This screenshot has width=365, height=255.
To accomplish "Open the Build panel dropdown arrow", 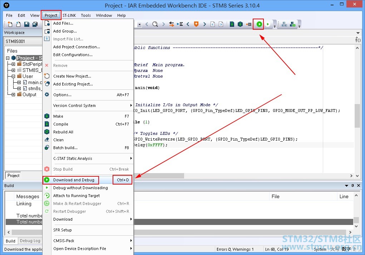I will click(x=347, y=186).
